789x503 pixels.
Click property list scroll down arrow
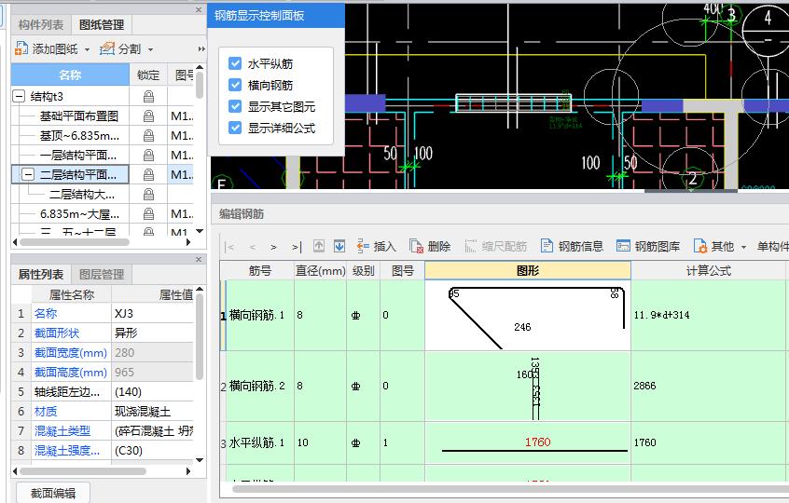click(x=200, y=460)
